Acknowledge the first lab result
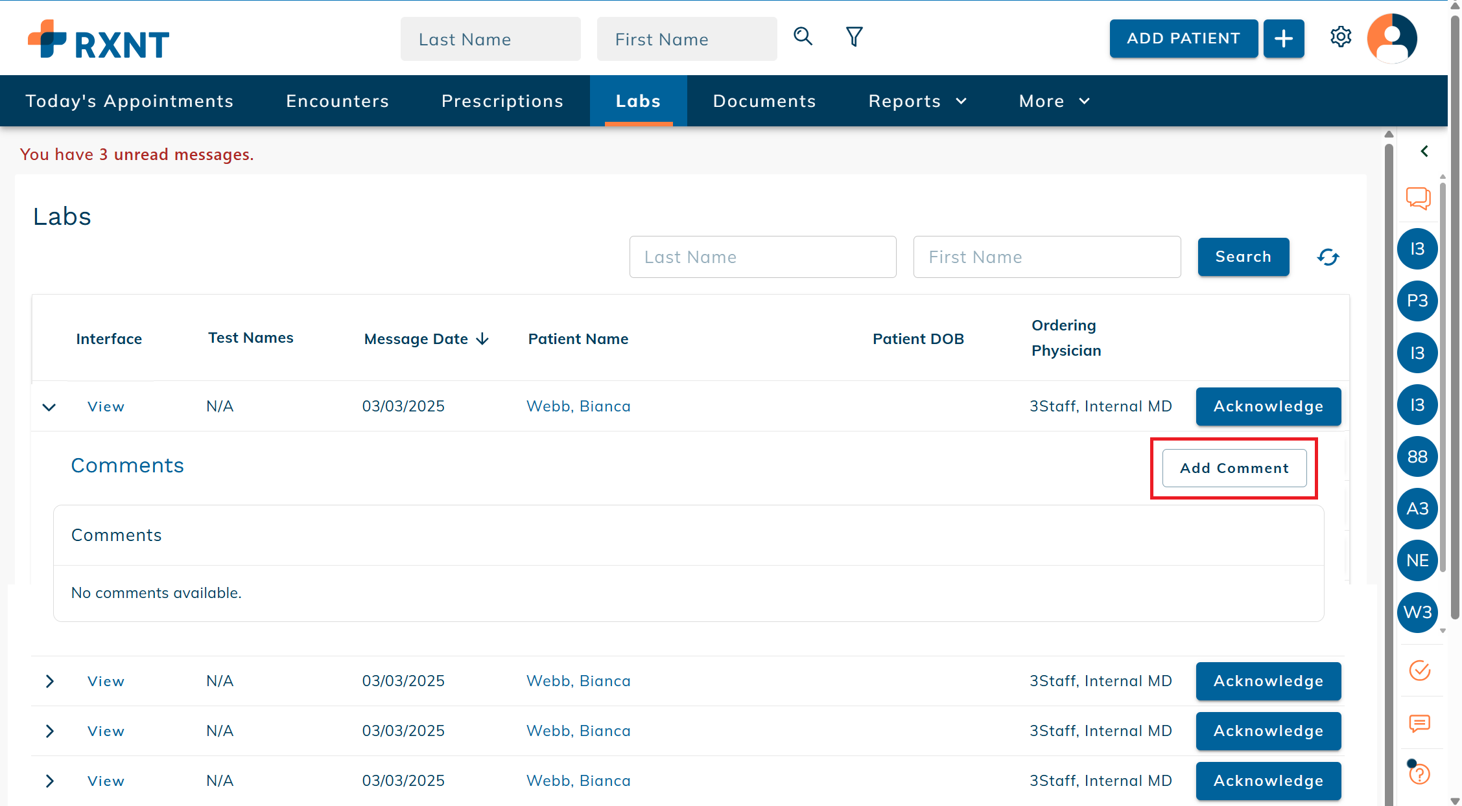 [x=1267, y=406]
